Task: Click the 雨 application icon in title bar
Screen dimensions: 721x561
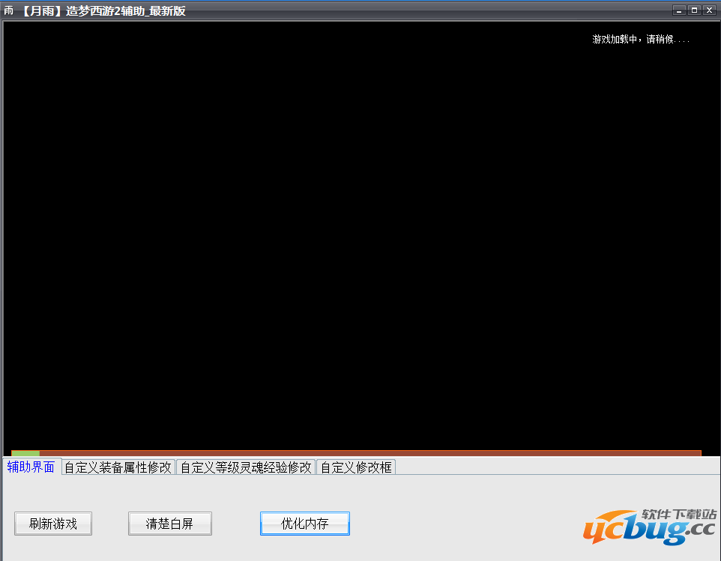Action: (x=8, y=10)
